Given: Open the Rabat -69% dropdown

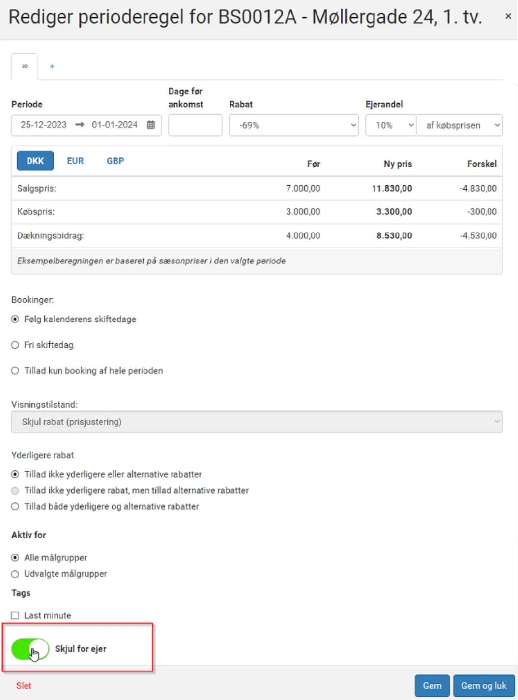Looking at the screenshot, I should pyautogui.click(x=293, y=125).
